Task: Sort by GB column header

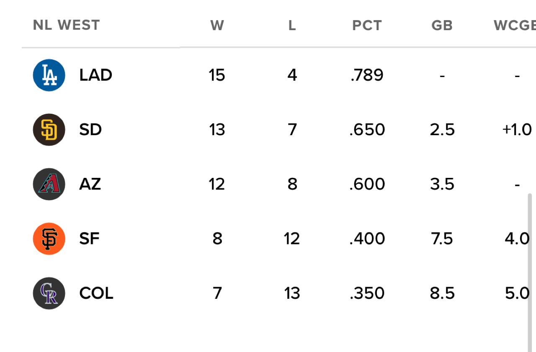Action: [442, 26]
